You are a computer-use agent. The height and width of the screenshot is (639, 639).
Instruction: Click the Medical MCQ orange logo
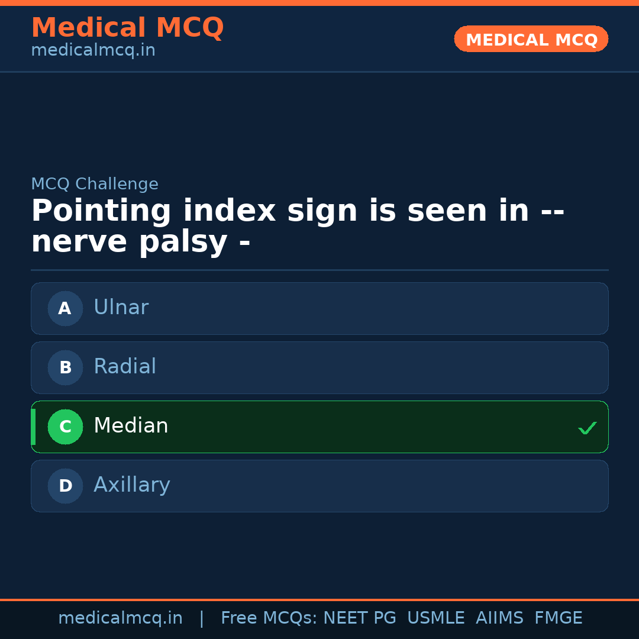point(127,28)
